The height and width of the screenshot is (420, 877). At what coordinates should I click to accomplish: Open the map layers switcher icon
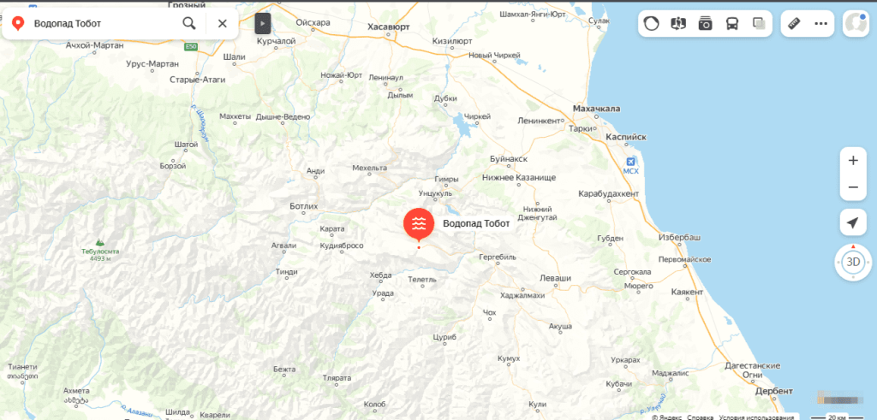click(x=759, y=23)
